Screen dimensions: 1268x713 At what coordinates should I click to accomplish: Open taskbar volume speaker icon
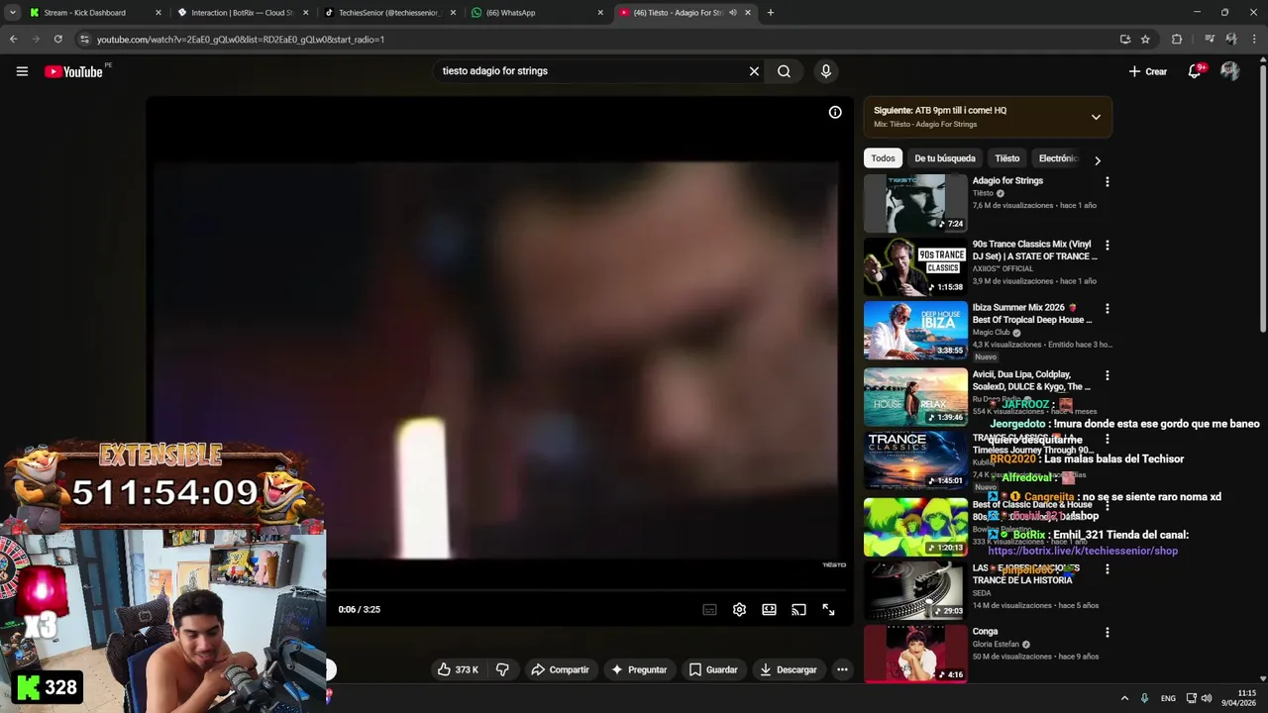coord(1206,698)
